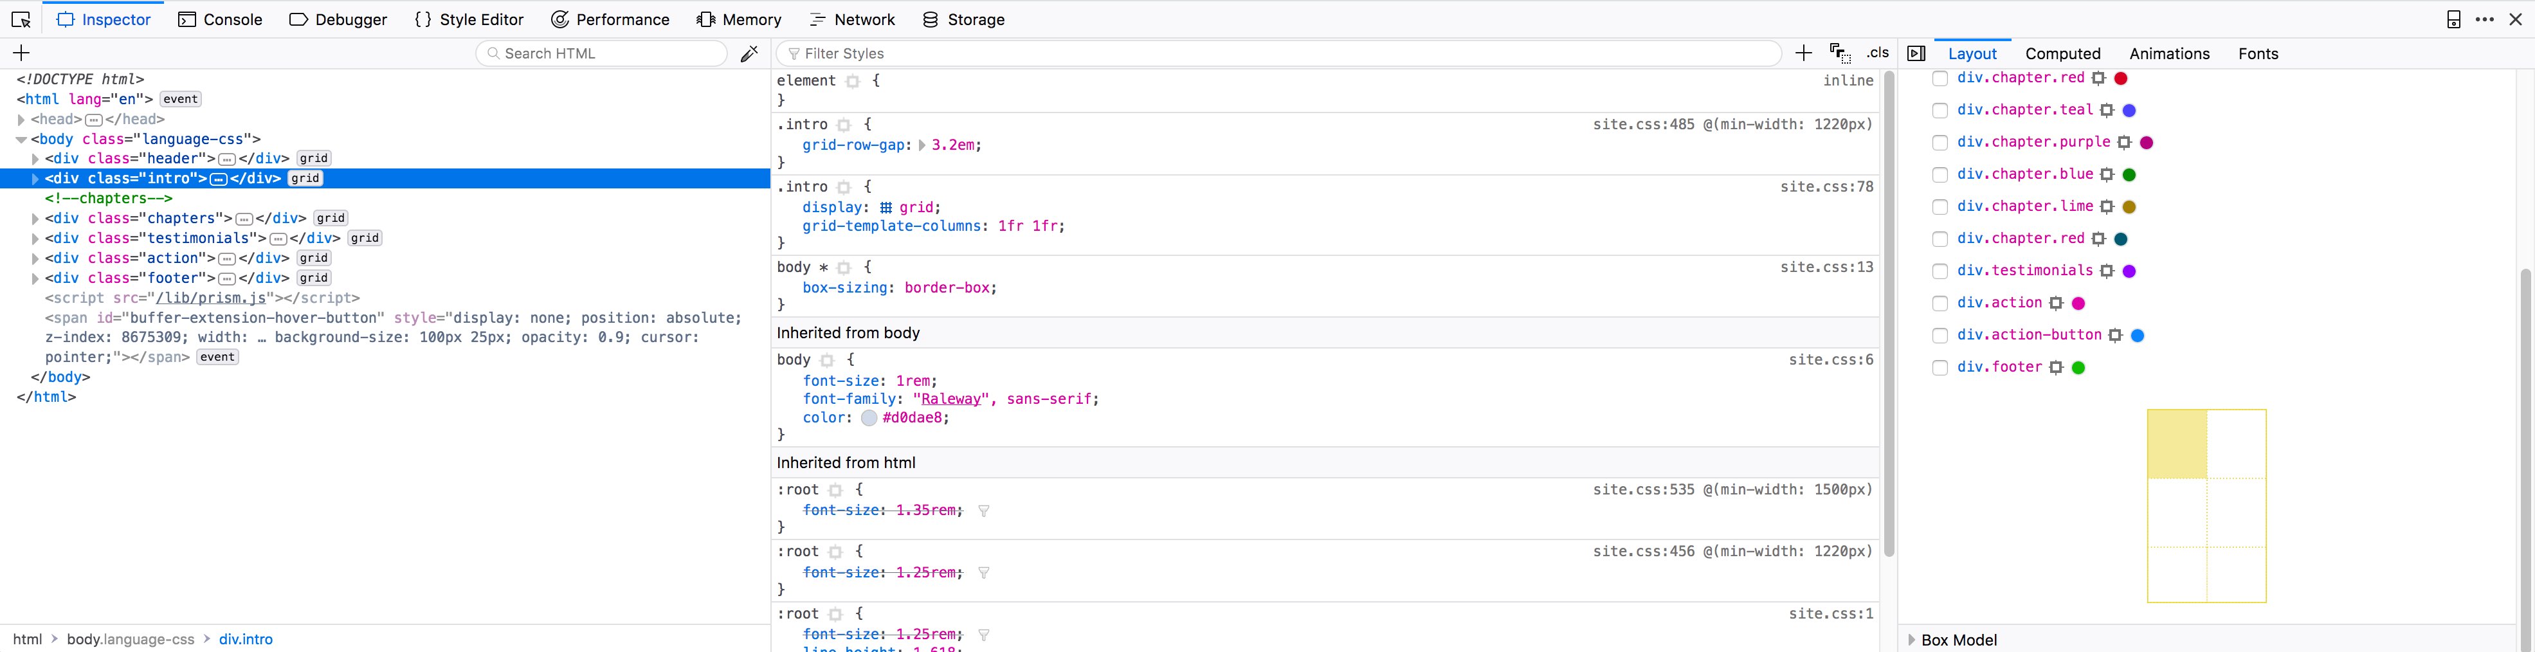Activate the element picker tool
This screenshot has width=2535, height=652.
(21, 20)
